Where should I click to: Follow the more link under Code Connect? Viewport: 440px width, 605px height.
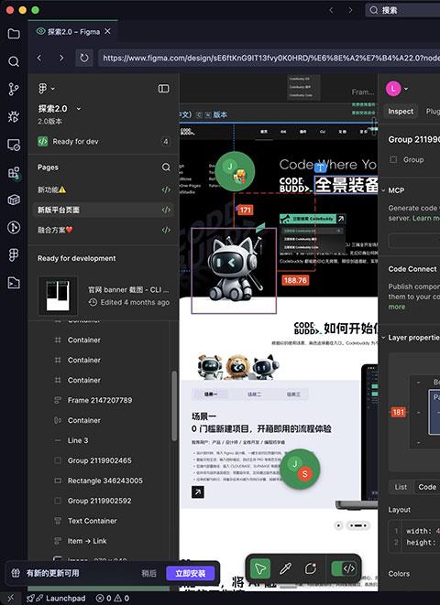click(397, 308)
